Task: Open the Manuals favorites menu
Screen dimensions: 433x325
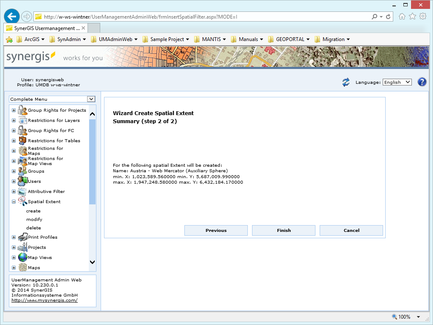Action: click(x=247, y=39)
